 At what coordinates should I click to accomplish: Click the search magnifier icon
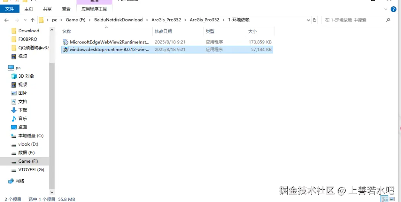tap(388, 20)
